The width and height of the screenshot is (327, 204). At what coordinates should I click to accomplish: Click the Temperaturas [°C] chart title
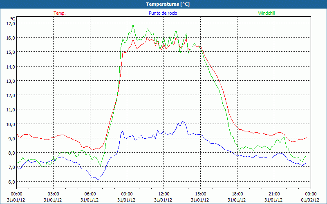pos(168,4)
